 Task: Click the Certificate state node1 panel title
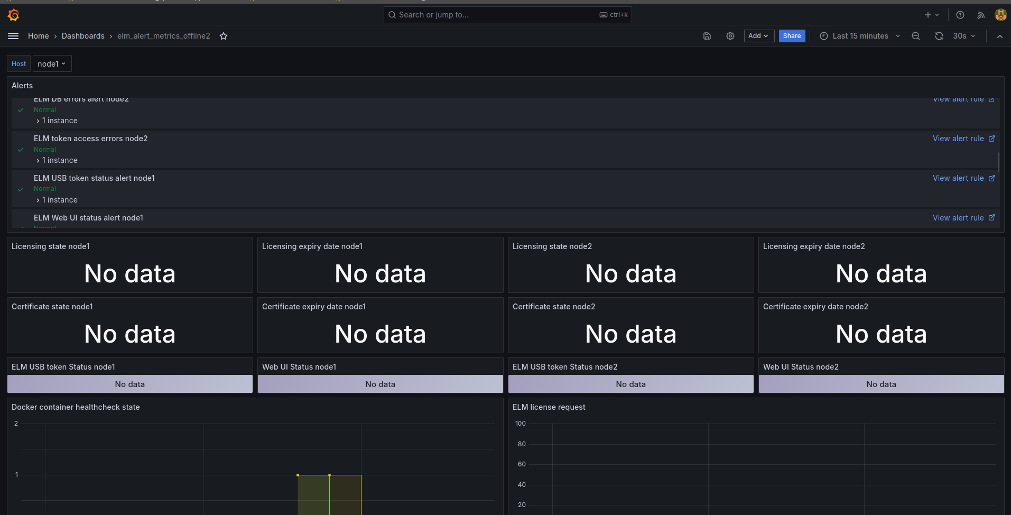(x=52, y=307)
